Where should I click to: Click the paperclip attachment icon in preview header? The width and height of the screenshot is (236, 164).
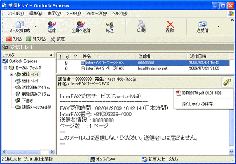tap(227, 82)
